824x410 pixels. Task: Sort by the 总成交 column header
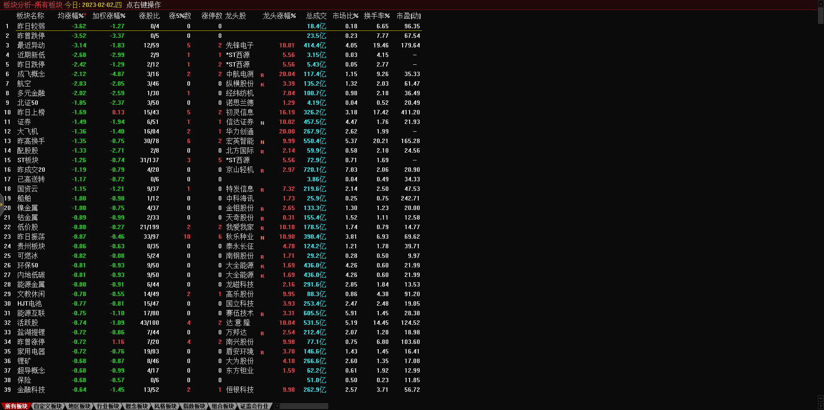point(316,16)
